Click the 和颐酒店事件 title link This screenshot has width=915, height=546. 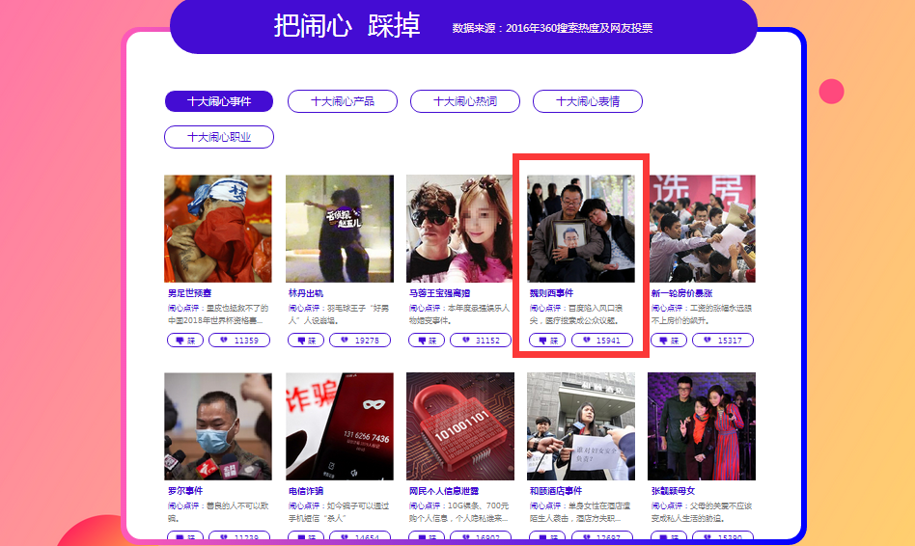coord(556,491)
